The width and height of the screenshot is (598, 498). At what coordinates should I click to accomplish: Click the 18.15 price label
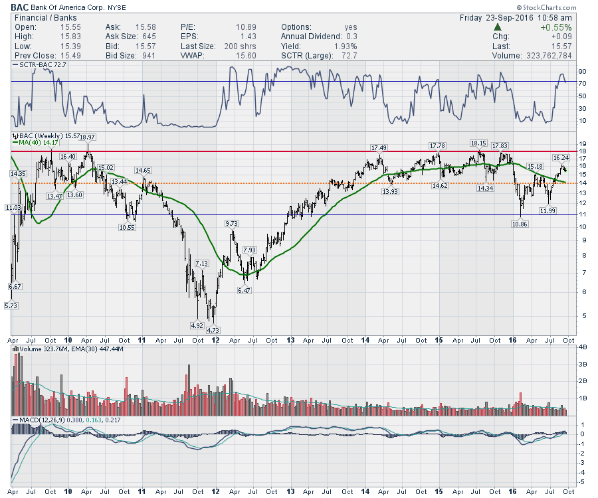(x=478, y=143)
